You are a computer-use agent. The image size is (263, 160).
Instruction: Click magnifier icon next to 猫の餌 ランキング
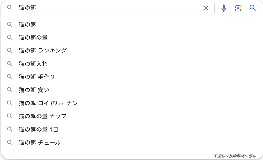(10, 51)
